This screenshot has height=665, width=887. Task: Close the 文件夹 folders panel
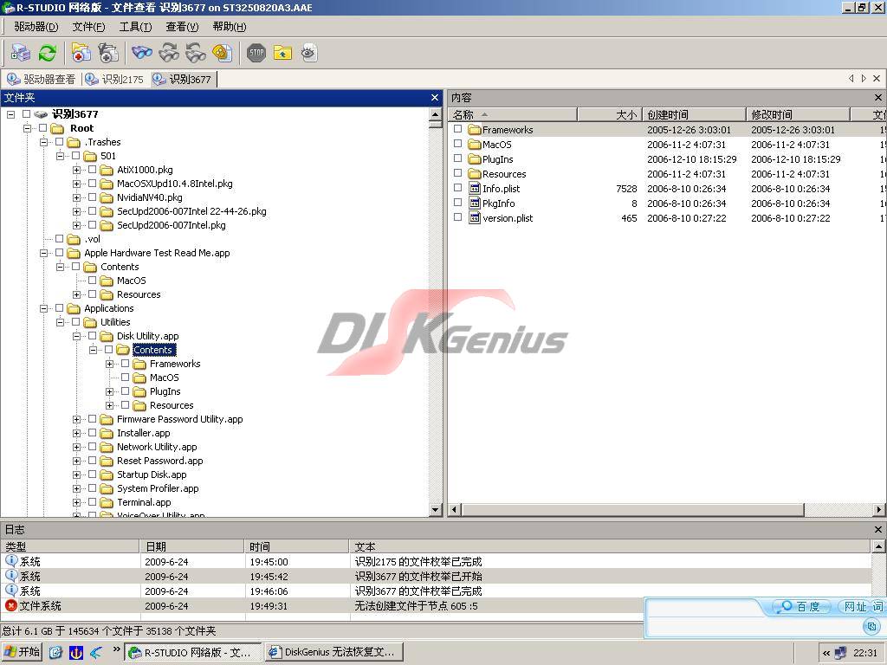[435, 98]
